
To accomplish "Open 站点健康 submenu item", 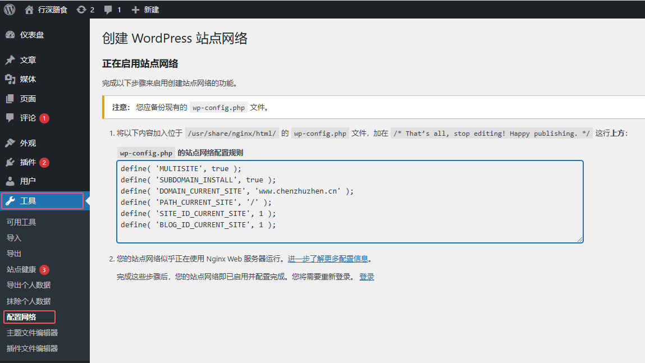I will (x=21, y=270).
